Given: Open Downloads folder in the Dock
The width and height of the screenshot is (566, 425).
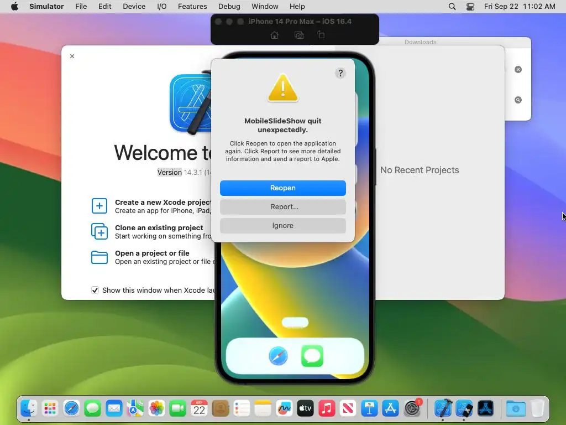Looking at the screenshot, I should (x=516, y=408).
